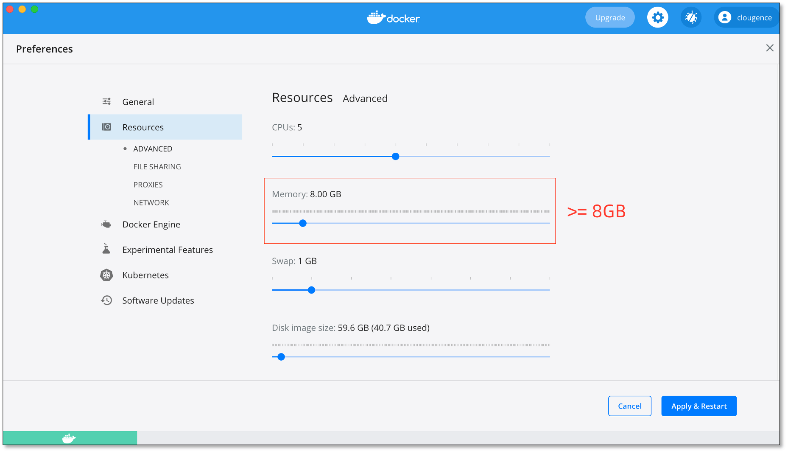The height and width of the screenshot is (454, 788).
Task: Open settings via the gear icon
Action: point(657,18)
